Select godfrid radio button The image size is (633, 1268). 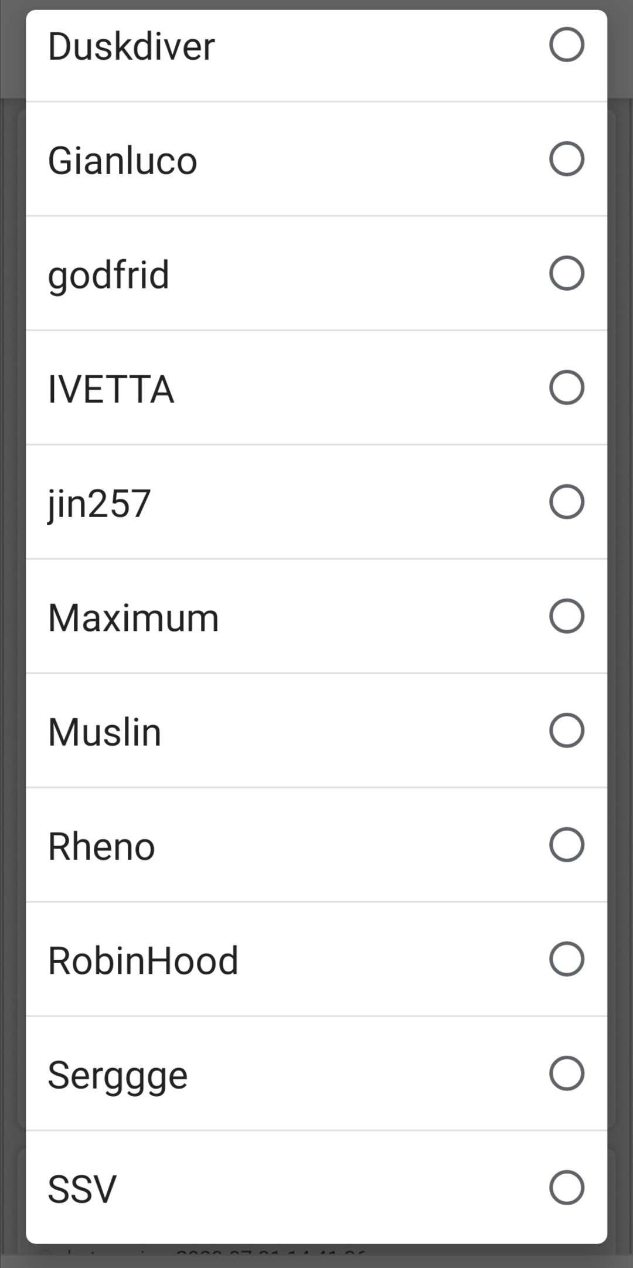coord(566,273)
